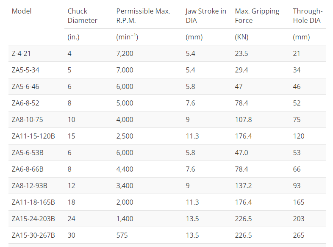
Task: Click the 7,200 R.P.M. value
Action: [125, 53]
